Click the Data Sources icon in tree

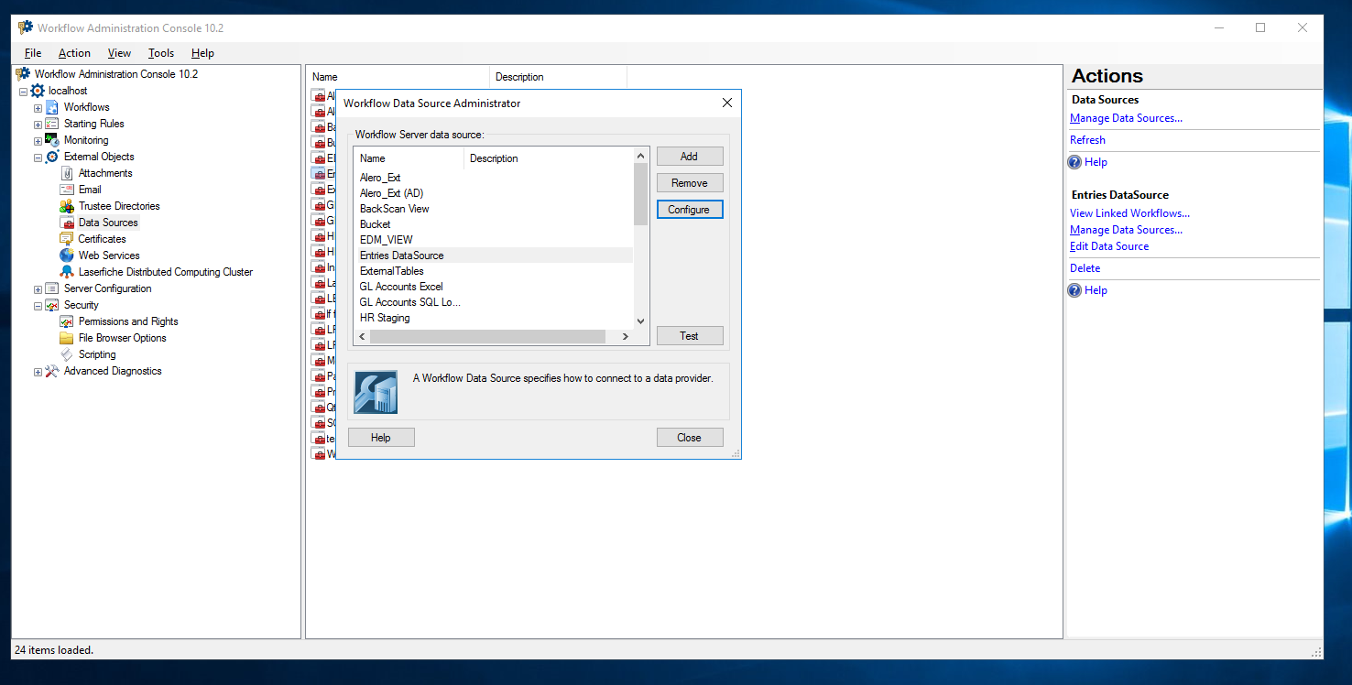pyautogui.click(x=67, y=223)
